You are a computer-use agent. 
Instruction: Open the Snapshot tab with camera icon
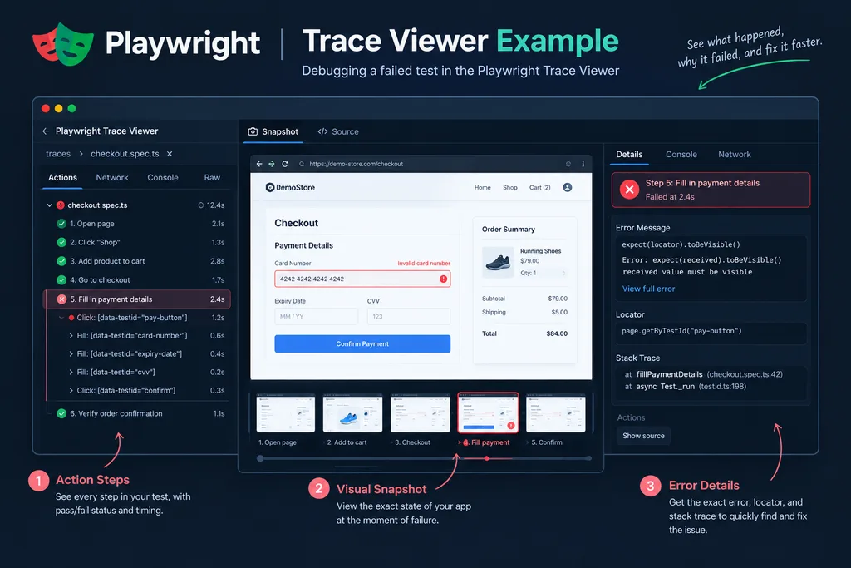click(x=273, y=131)
